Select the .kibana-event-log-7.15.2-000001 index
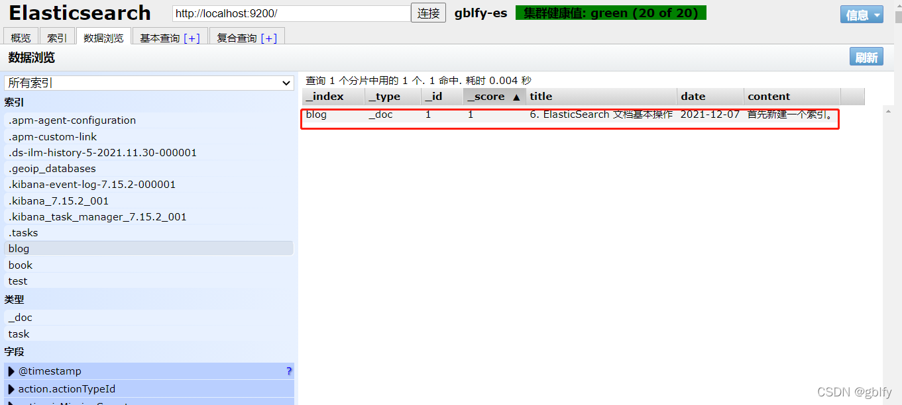902x405 pixels. 149,185
